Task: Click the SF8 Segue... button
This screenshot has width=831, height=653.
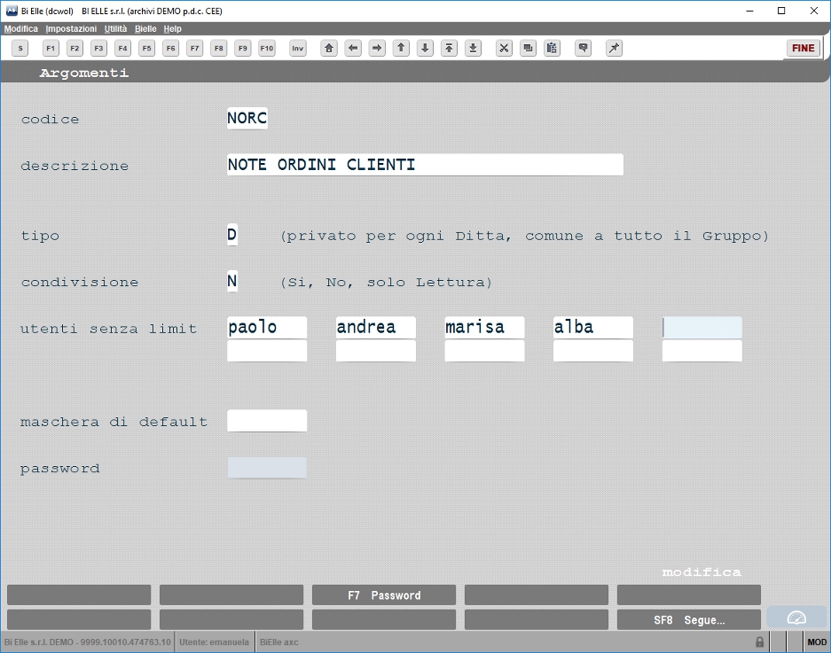Action: tap(689, 619)
